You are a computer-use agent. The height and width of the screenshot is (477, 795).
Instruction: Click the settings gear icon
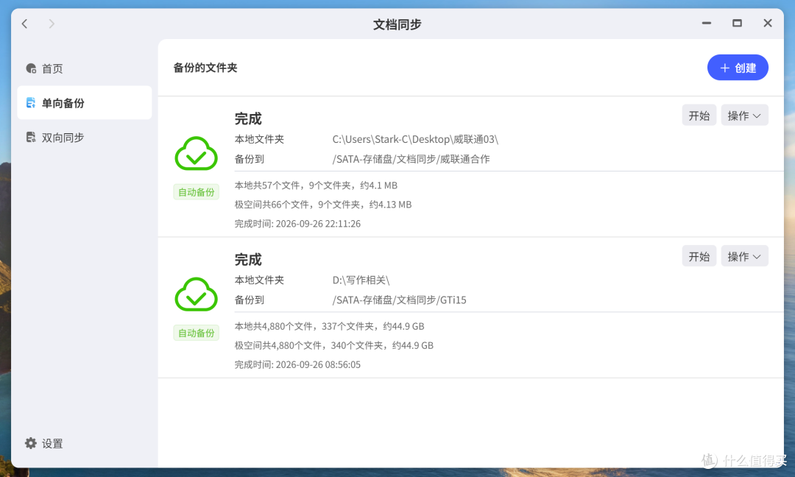pyautogui.click(x=31, y=444)
